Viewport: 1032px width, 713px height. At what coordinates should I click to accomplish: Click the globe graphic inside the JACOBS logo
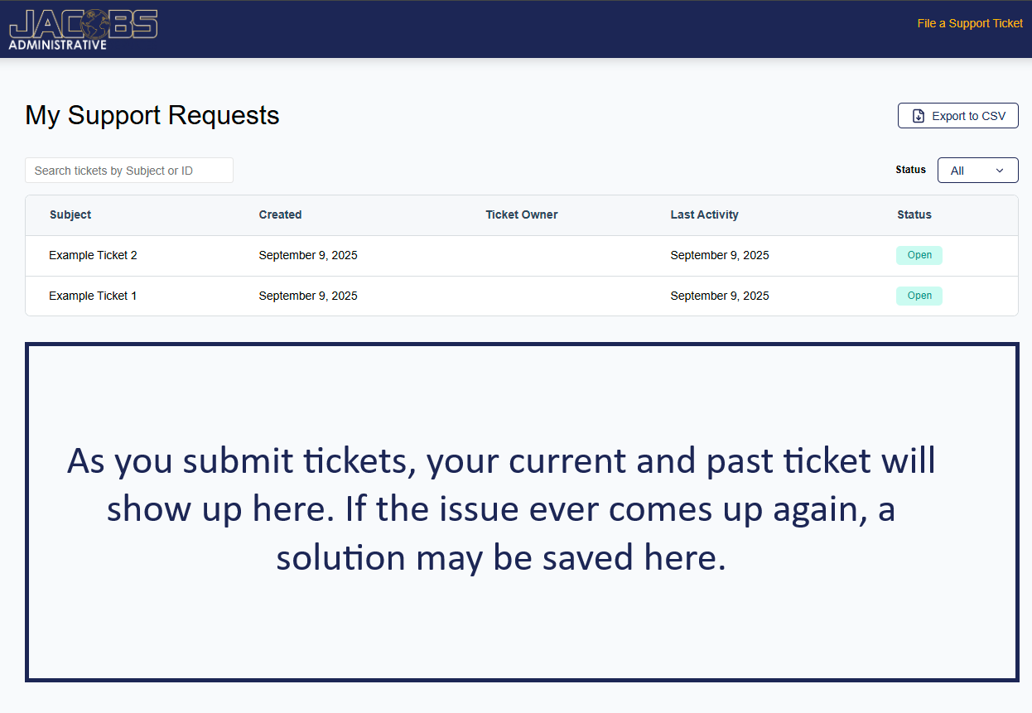94,23
